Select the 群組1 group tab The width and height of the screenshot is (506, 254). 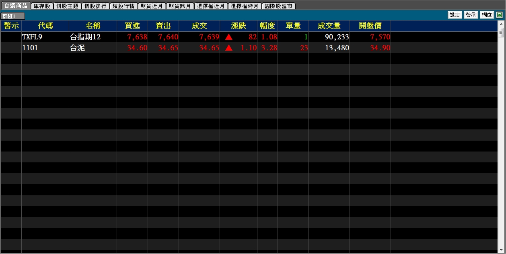(12, 16)
